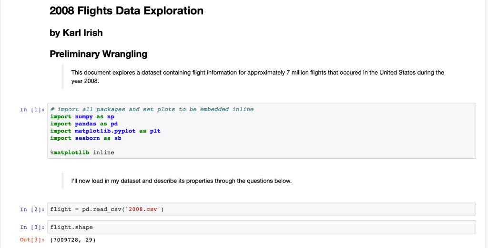Click the 'Out[3]:' output prompt
Image resolution: width=488 pixels, height=248 pixels.
[x=32, y=240]
